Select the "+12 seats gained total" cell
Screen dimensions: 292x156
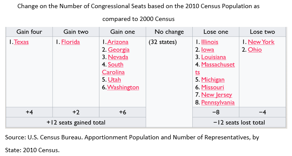76,123
